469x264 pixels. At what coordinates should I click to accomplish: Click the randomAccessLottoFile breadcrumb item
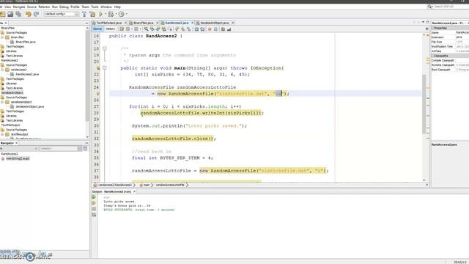170,185
